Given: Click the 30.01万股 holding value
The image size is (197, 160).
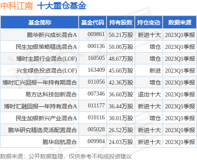Looking at the screenshot, I should (x=121, y=118).
